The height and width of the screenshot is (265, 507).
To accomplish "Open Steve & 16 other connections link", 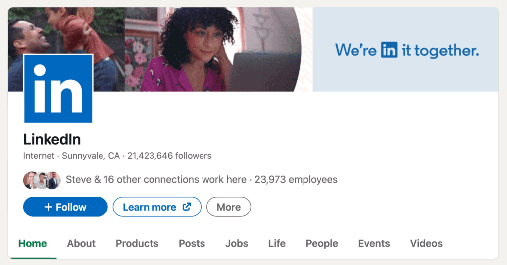I will [x=156, y=180].
